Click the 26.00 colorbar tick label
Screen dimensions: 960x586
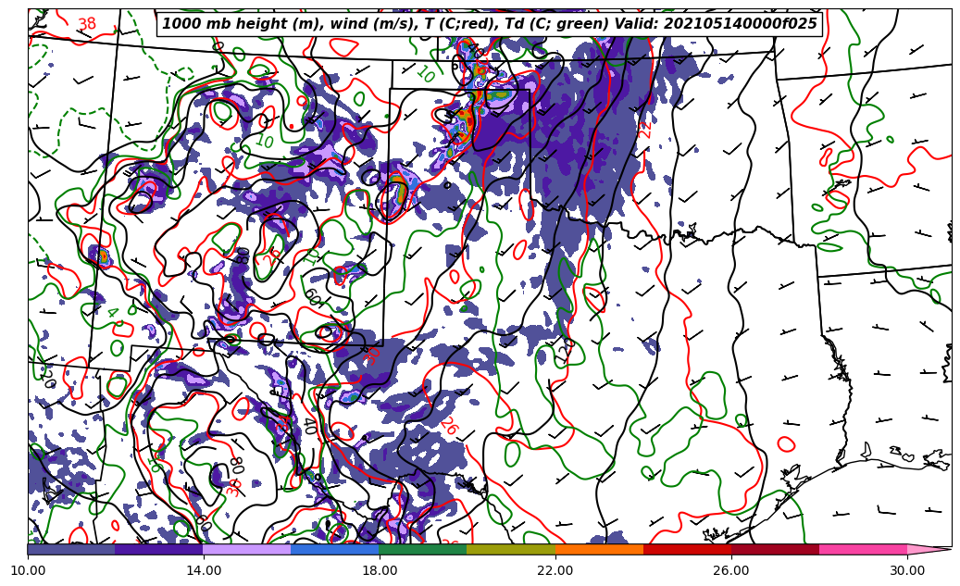pos(730,570)
